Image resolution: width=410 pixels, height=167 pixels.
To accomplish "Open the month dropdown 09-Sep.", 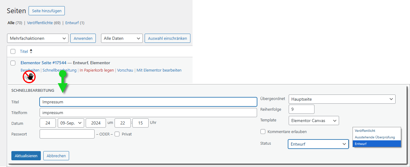I will (x=71, y=123).
